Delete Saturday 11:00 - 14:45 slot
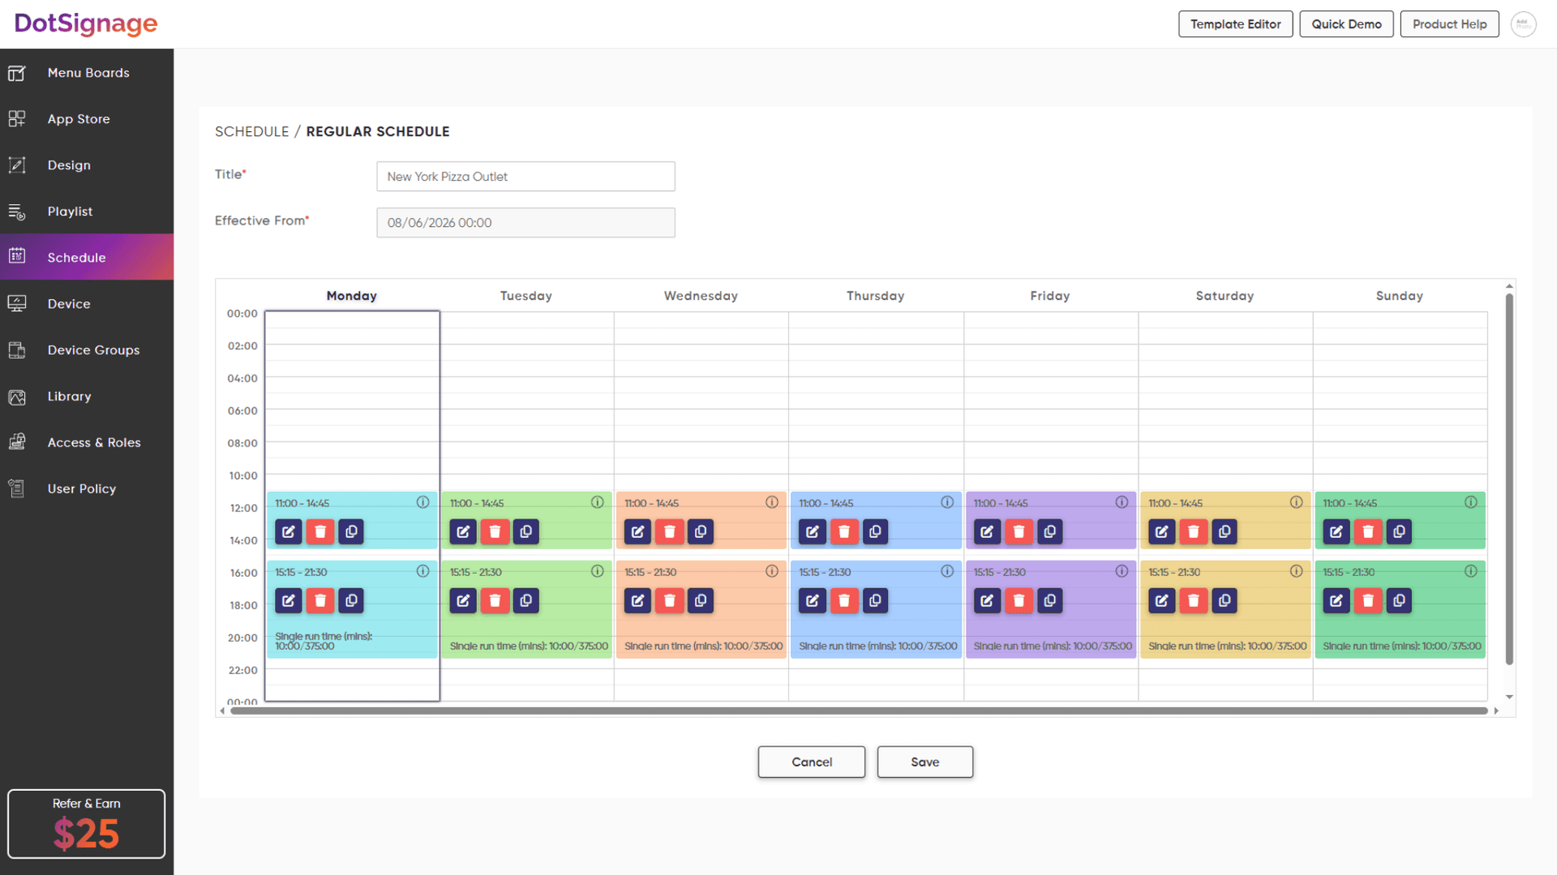Viewport: 1557px width, 875px height. point(1194,531)
